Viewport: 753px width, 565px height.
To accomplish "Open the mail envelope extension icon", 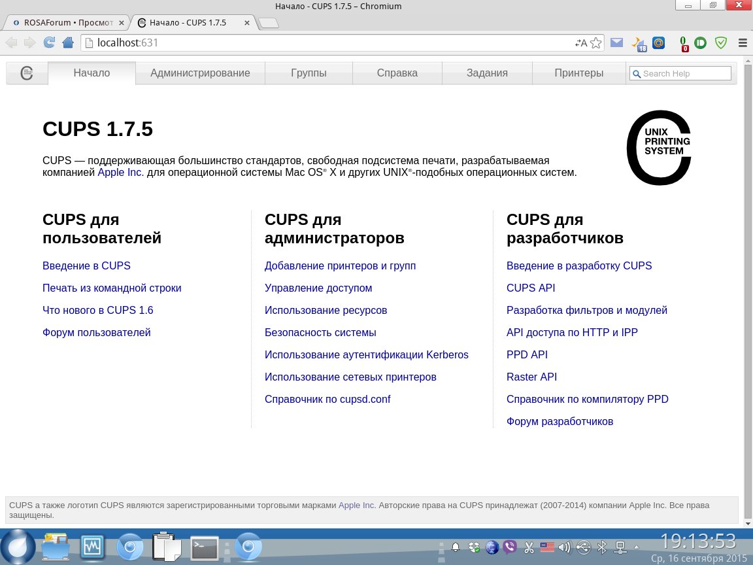I will 616,43.
